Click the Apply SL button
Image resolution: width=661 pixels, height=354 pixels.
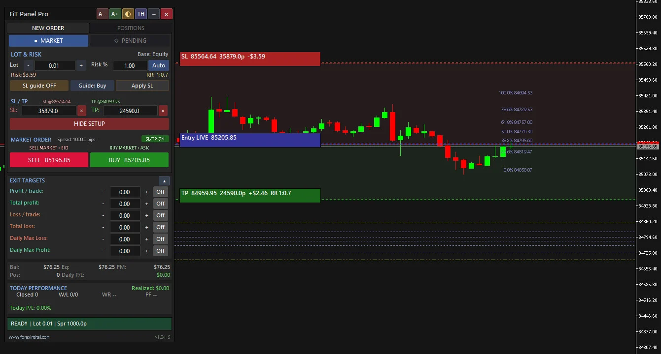point(142,86)
